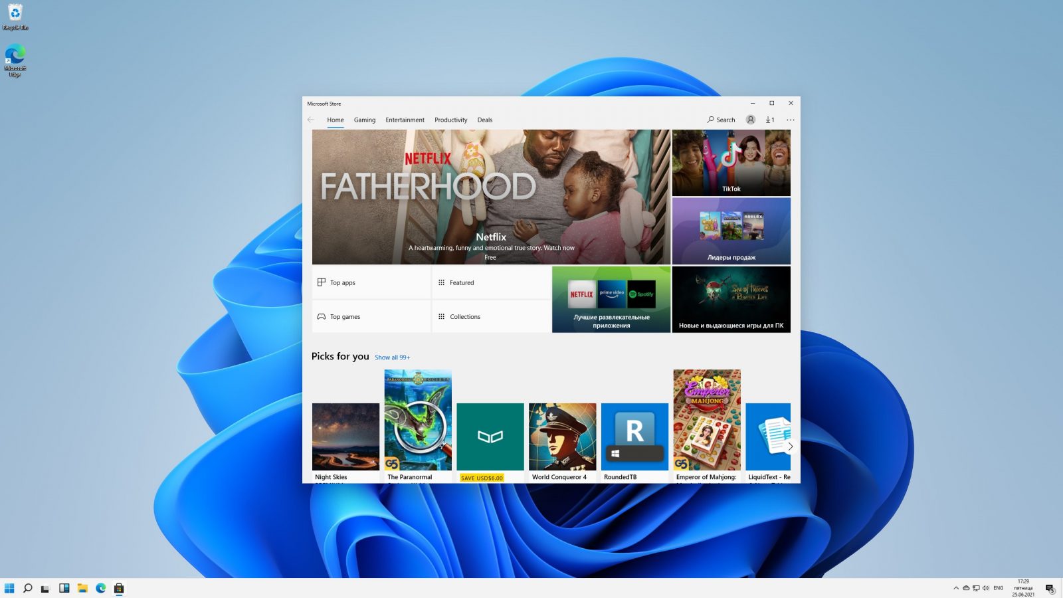Open taskbar Search magnifier
1063x598 pixels.
pyautogui.click(x=28, y=588)
